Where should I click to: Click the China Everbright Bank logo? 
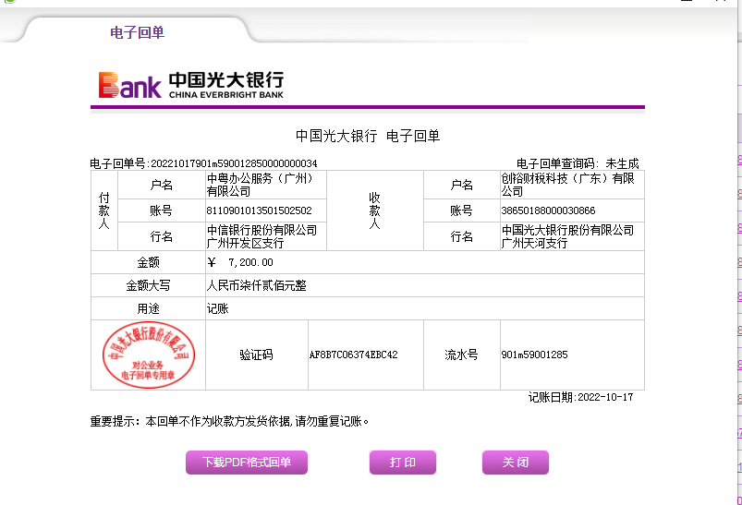[190, 85]
